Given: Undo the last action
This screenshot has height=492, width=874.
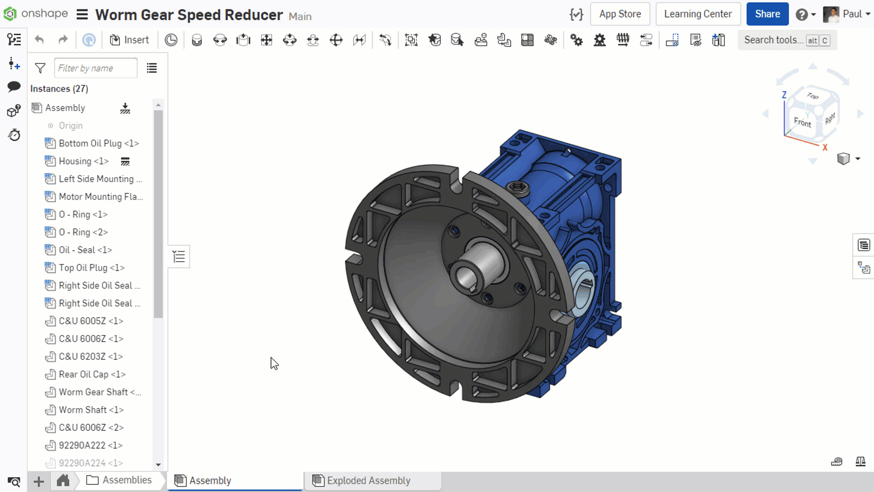Looking at the screenshot, I should (x=39, y=40).
